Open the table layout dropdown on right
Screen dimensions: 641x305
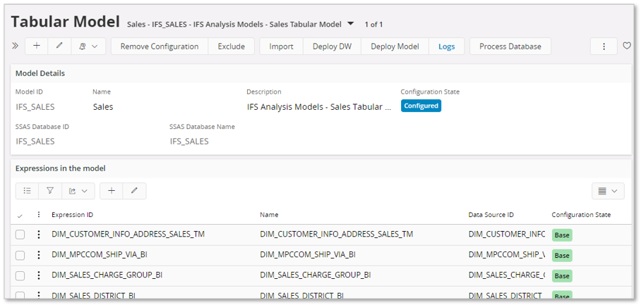pyautogui.click(x=607, y=191)
